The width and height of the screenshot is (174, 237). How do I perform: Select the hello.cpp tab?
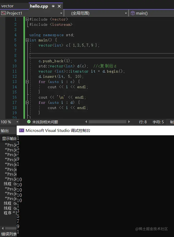(39, 6)
